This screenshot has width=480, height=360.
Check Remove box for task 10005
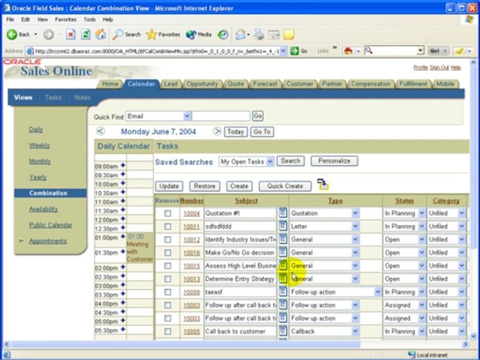pyautogui.click(x=167, y=331)
